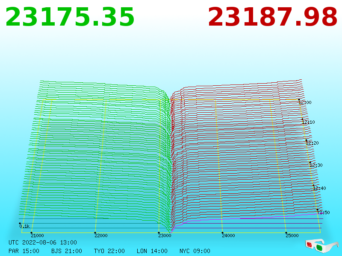Click the 12:10 time axis marker
The image size is (342, 256).
[308, 122]
